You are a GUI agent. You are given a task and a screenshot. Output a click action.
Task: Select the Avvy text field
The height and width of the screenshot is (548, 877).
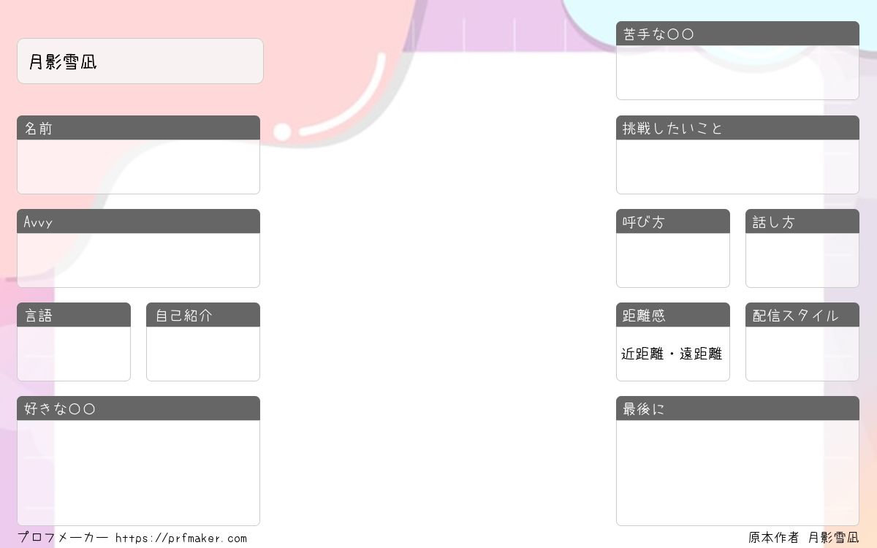pyautogui.click(x=138, y=260)
